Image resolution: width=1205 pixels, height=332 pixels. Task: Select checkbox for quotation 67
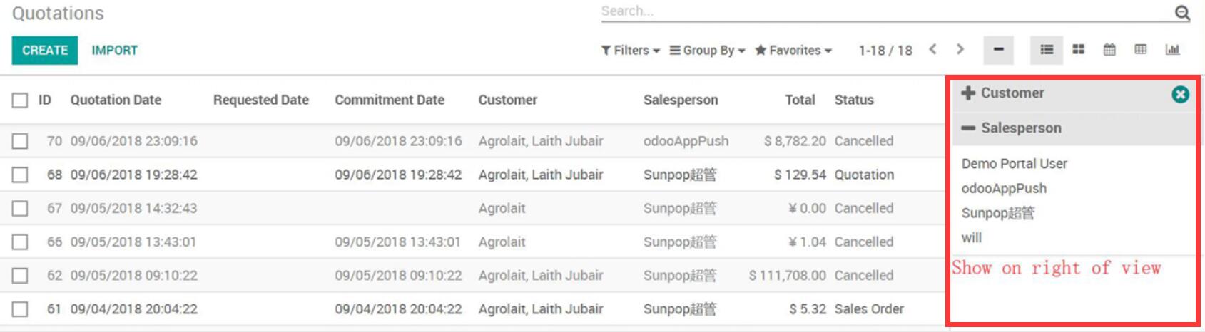20,209
